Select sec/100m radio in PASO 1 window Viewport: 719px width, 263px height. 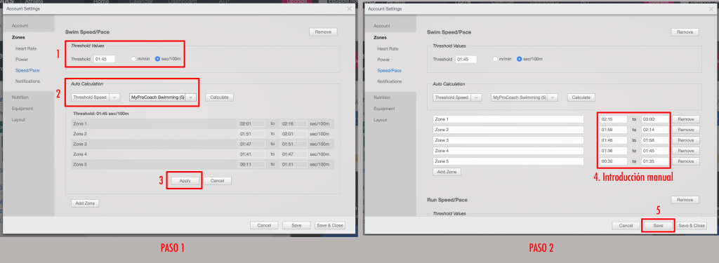(x=157, y=59)
